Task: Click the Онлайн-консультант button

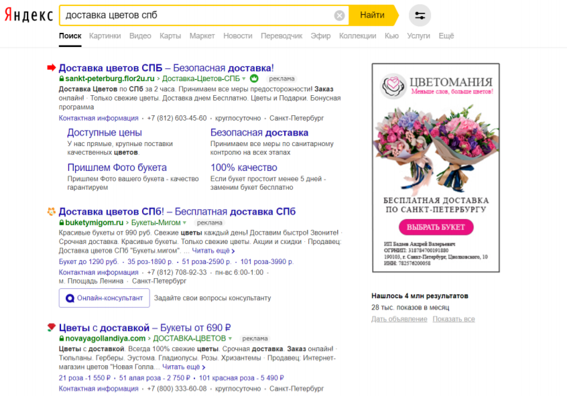Action: click(104, 298)
